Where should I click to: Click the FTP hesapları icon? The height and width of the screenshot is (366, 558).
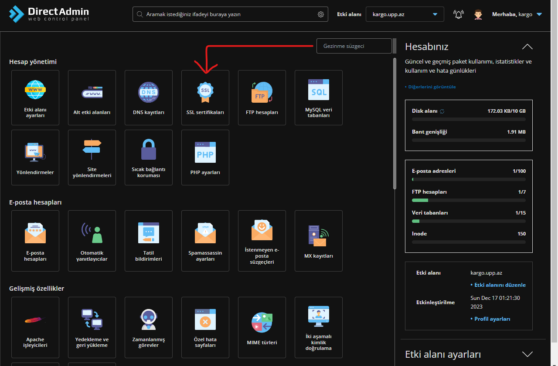coord(262,92)
